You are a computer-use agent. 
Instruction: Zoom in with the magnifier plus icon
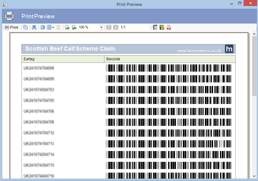click(x=74, y=27)
